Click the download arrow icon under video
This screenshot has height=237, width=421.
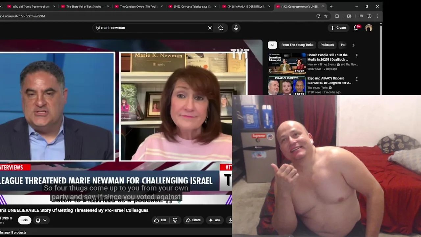(230, 220)
